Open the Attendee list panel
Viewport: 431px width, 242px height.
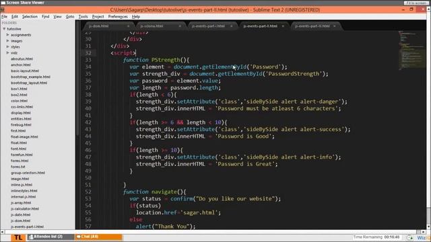51,237
